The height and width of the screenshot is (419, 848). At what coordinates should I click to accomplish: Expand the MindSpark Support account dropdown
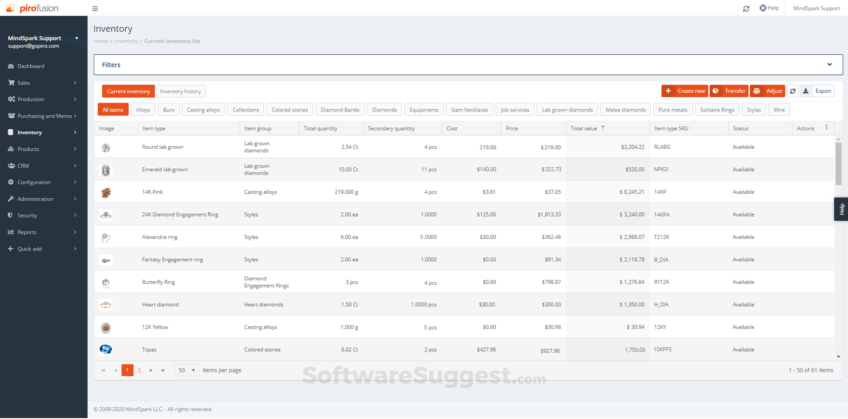pyautogui.click(x=77, y=38)
